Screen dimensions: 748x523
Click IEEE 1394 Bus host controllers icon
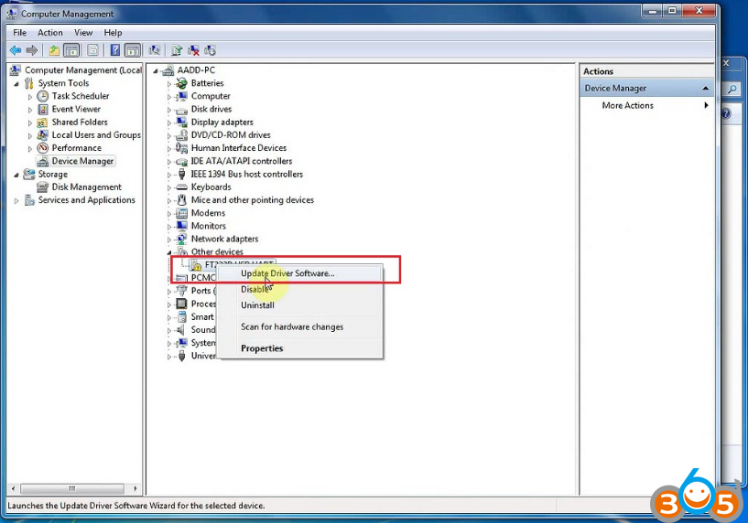pos(181,175)
